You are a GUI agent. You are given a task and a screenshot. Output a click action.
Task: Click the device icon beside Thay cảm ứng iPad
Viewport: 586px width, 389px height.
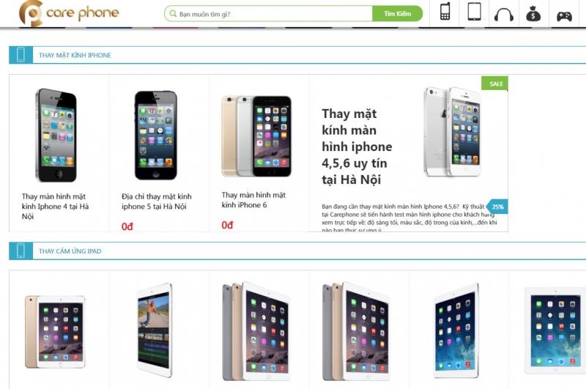[x=21, y=251]
